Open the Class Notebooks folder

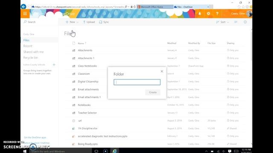pyautogui.click(x=87, y=66)
